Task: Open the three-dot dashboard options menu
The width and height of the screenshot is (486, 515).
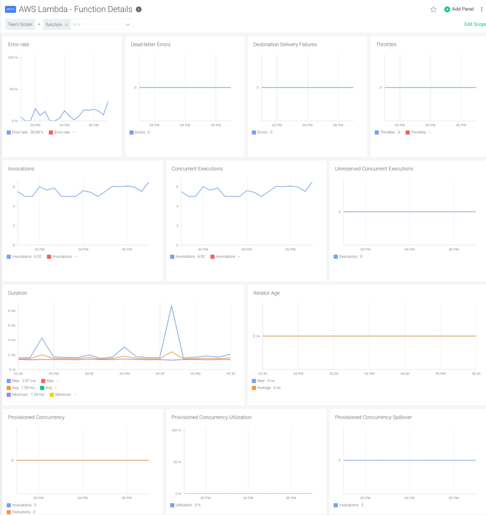Action: 482,9
